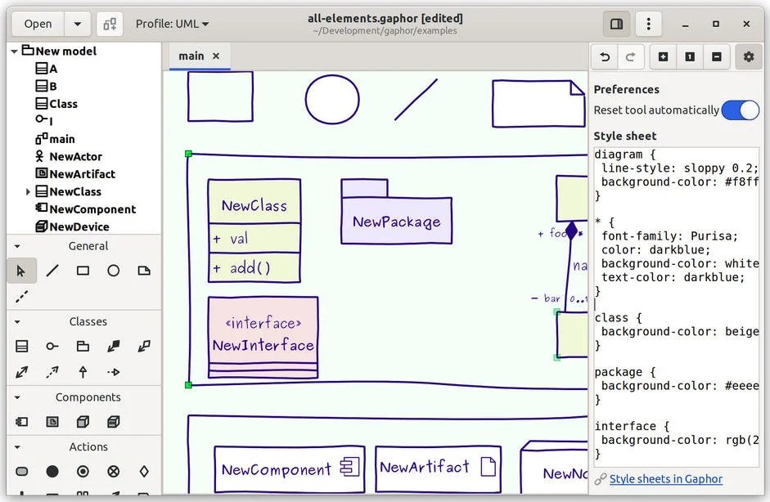Select the Package tool
The width and height of the screenshot is (770, 502).
[83, 346]
